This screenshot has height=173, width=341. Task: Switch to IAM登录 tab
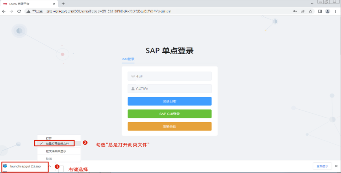click(128, 59)
